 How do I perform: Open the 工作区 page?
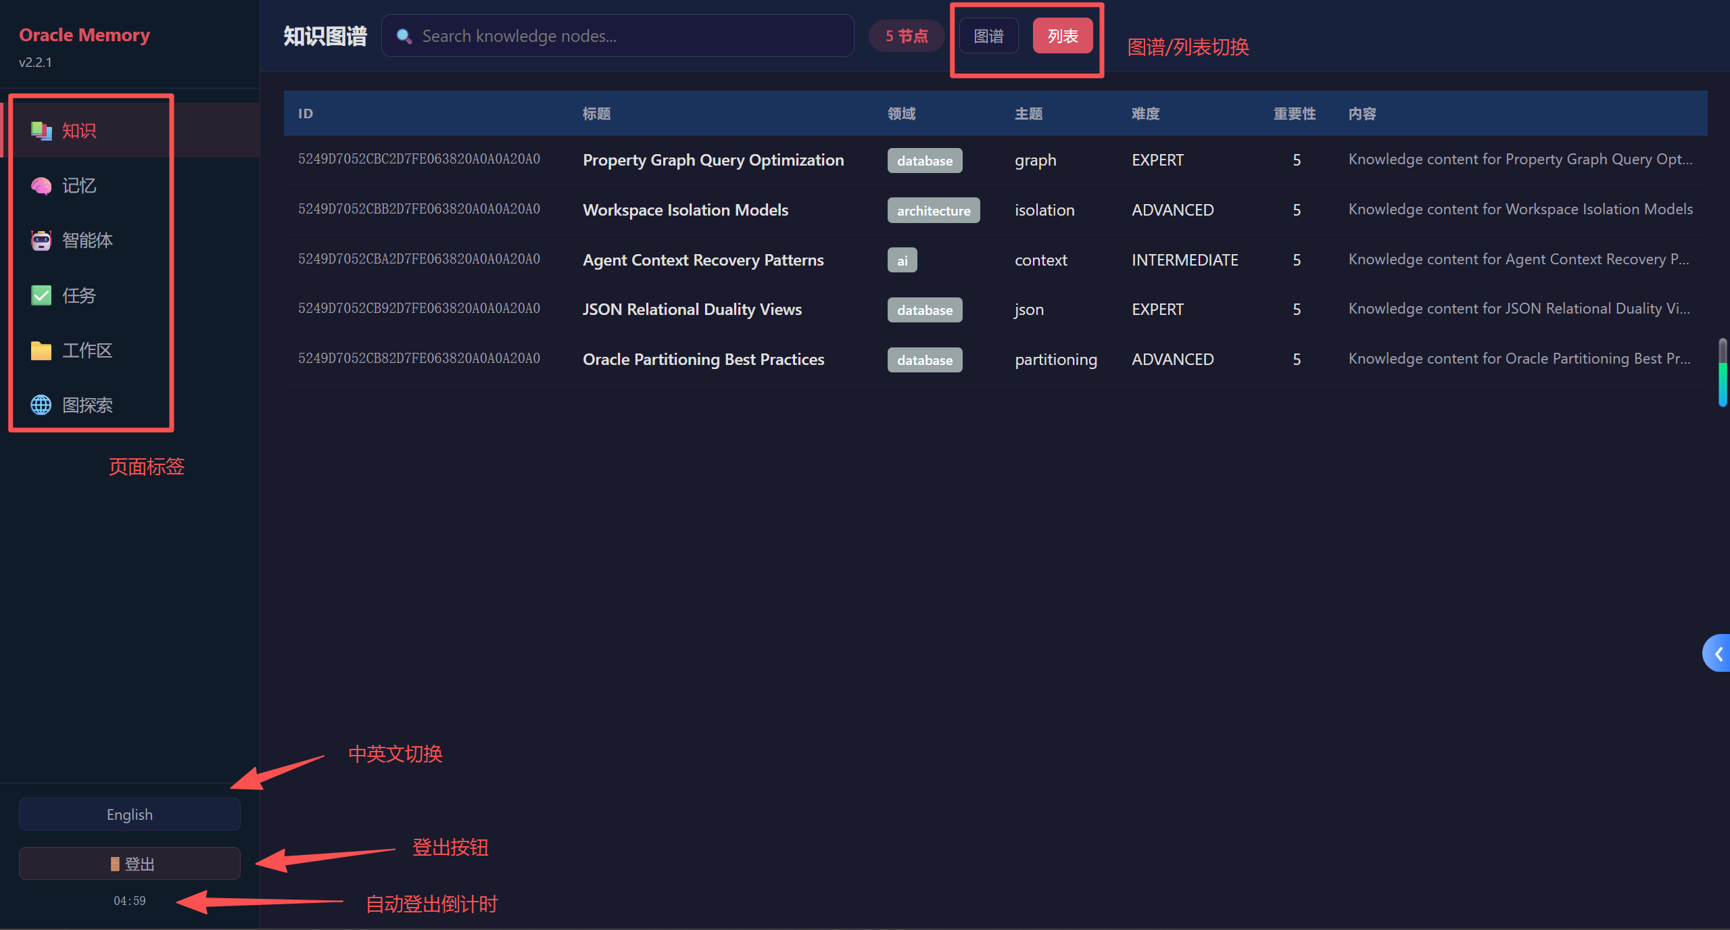pyautogui.click(x=130, y=351)
